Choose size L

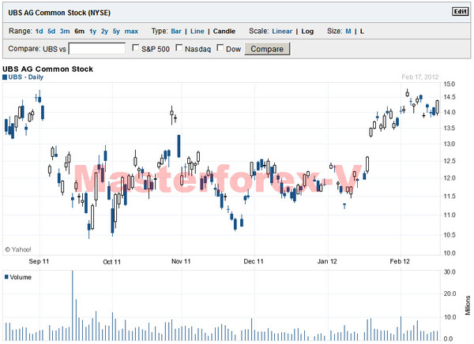[362, 31]
